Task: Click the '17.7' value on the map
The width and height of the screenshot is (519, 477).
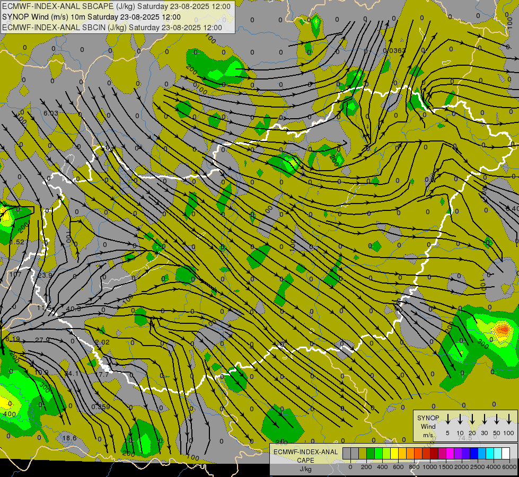Action: coord(102,375)
